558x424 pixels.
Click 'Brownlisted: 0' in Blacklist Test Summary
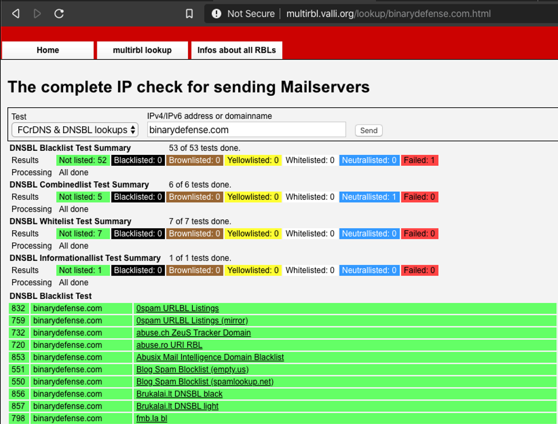tap(195, 160)
